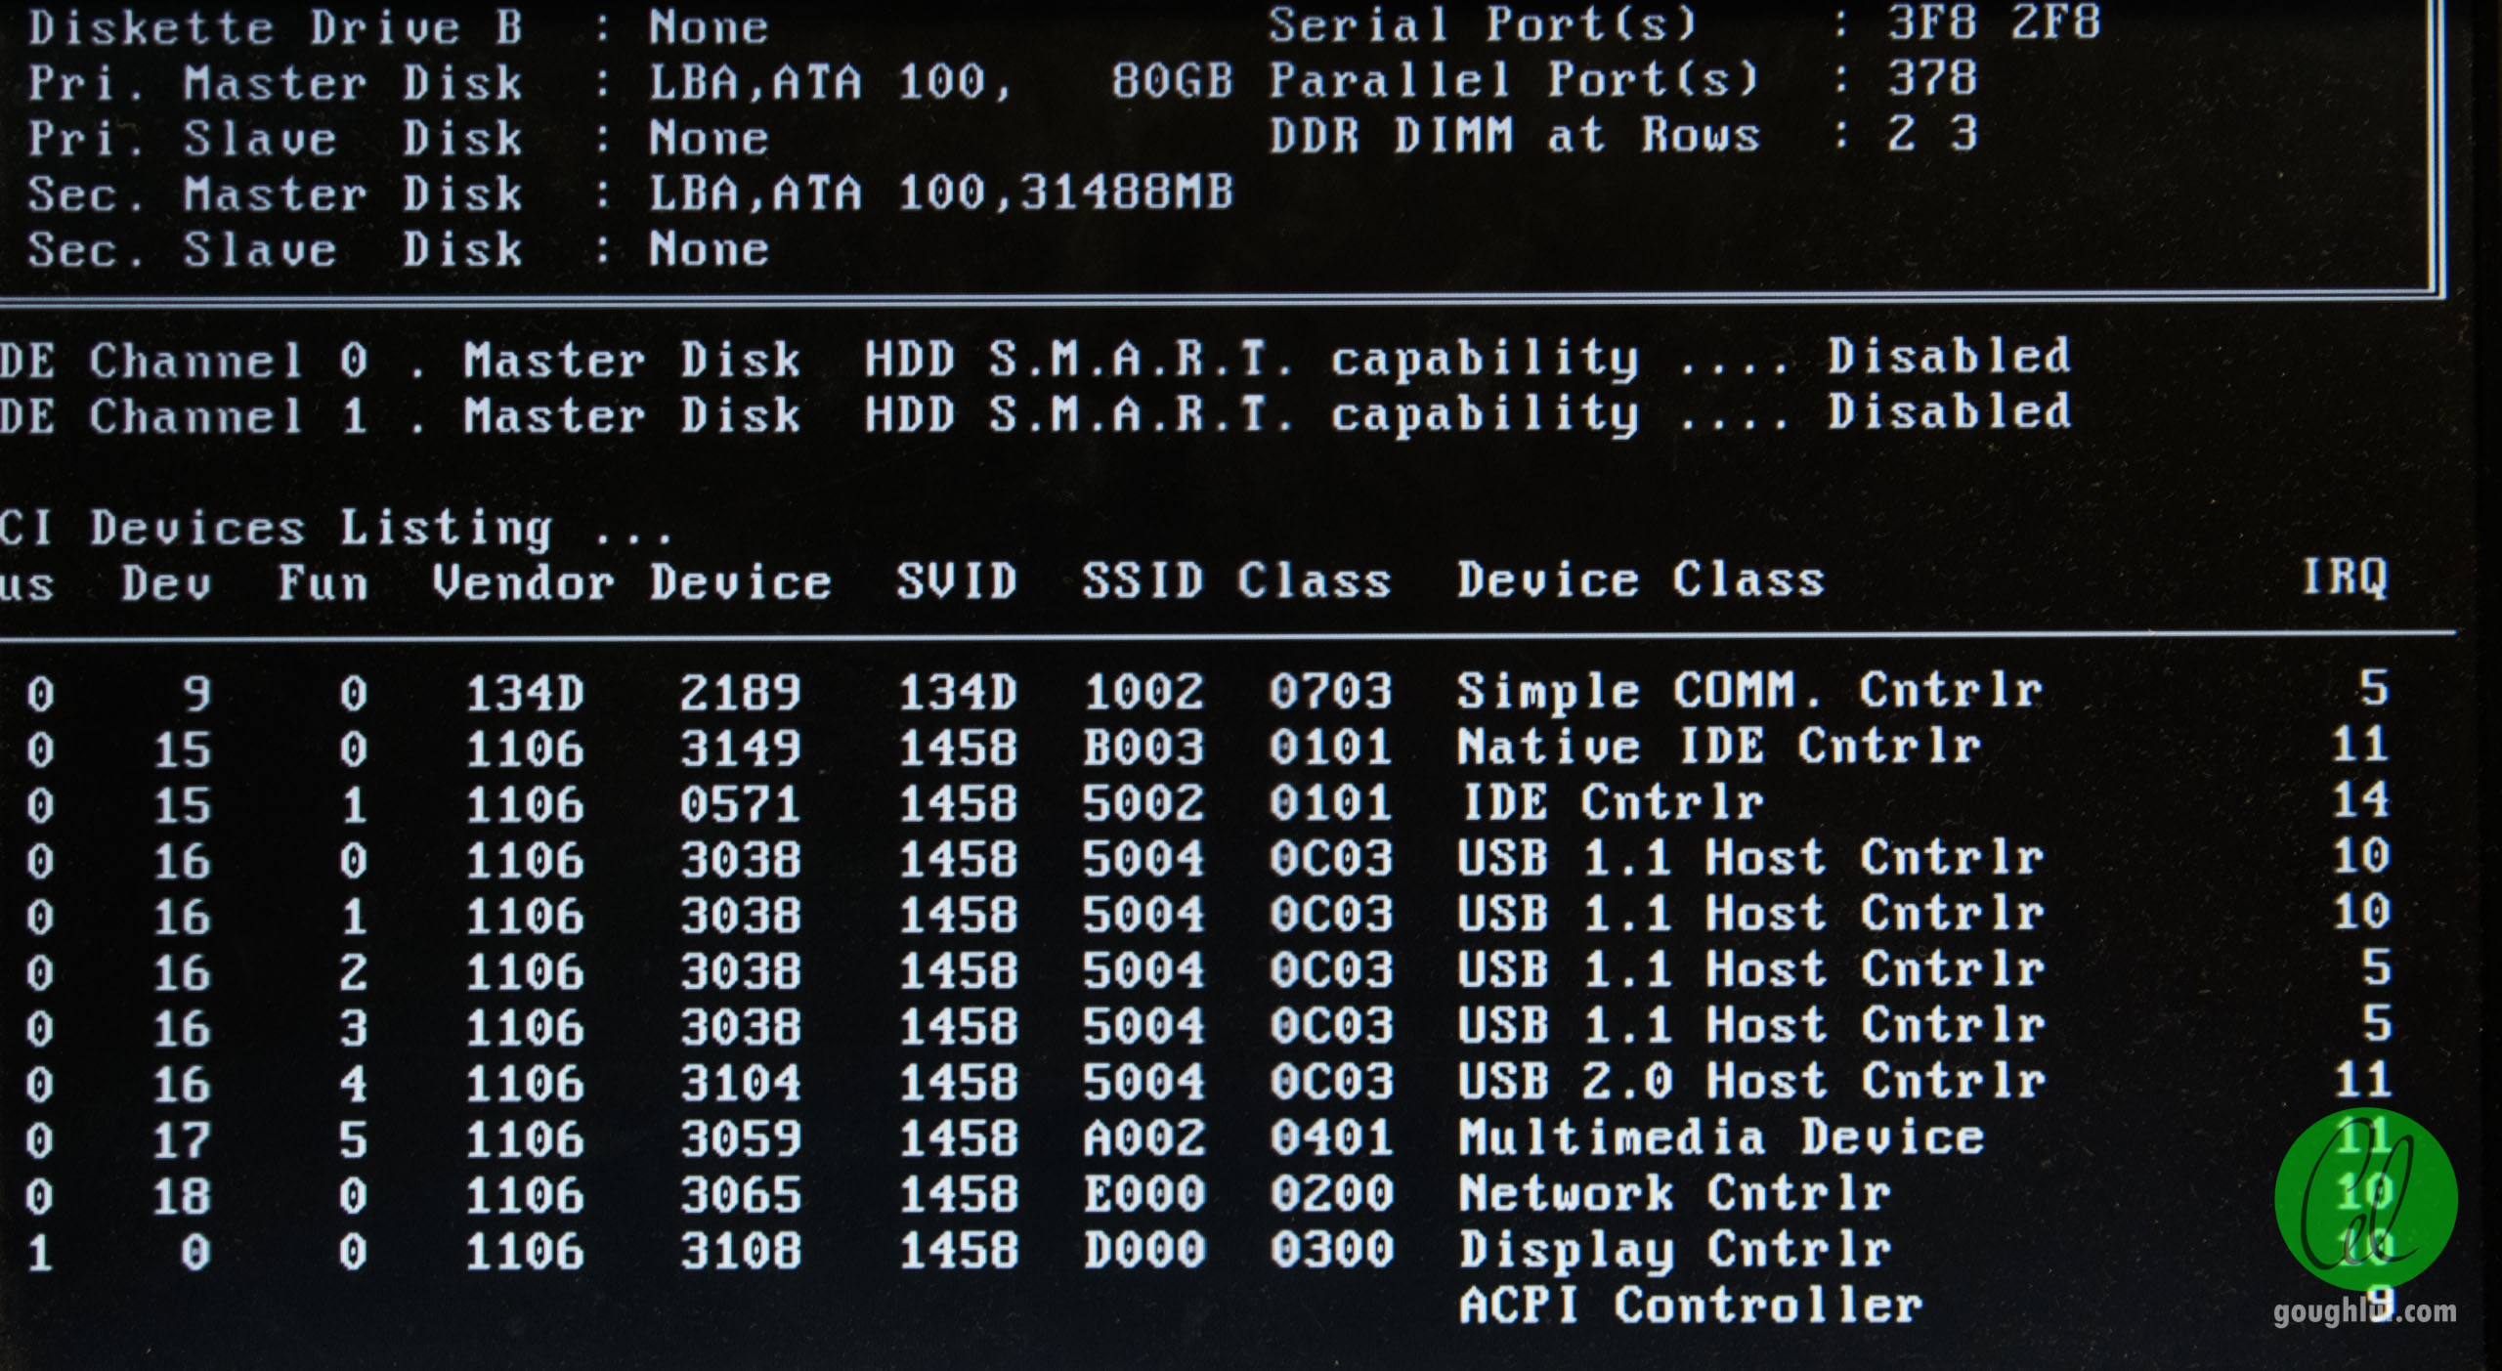Select "IDE Cntrlr" in the 0571 device row

click(x=1612, y=802)
